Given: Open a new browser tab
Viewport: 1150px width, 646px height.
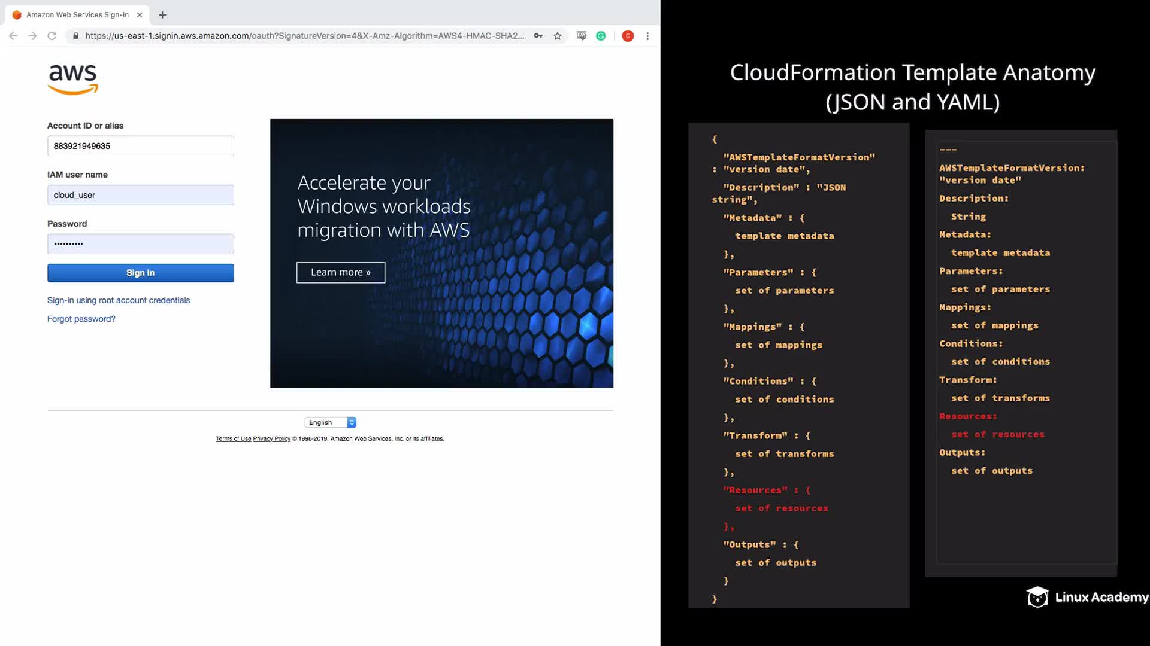Looking at the screenshot, I should coord(162,15).
